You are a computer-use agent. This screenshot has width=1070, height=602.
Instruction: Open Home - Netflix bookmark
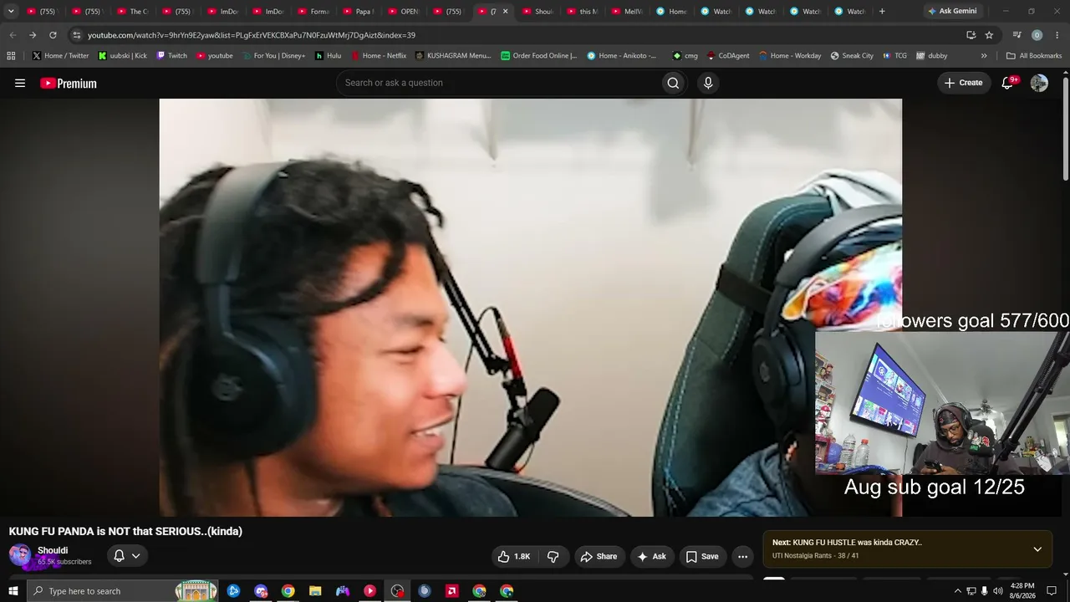pyautogui.click(x=378, y=56)
